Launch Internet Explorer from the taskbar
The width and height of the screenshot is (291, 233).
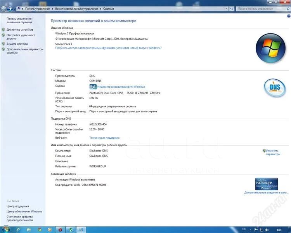(x=19, y=230)
